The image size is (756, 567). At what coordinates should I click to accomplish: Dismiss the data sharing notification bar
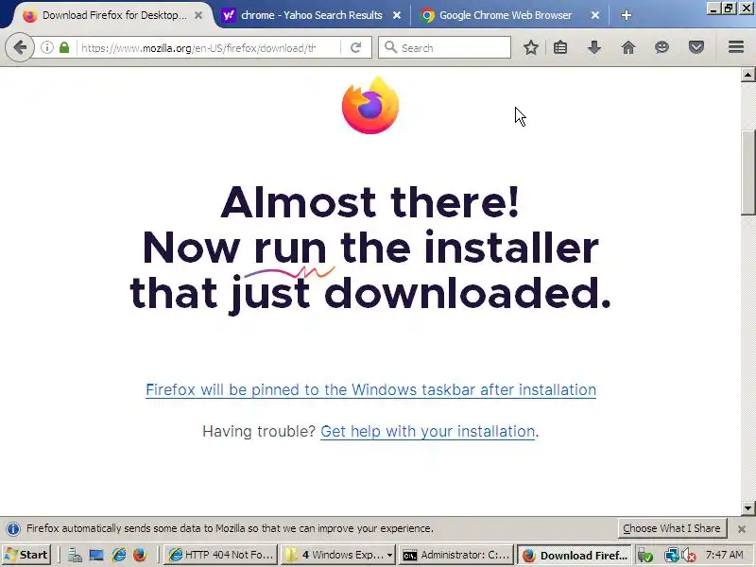(x=742, y=529)
